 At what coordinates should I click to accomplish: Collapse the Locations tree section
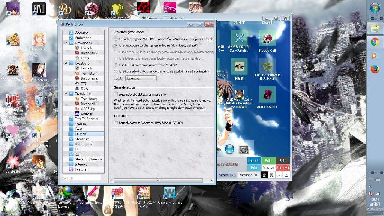(x=66, y=63)
